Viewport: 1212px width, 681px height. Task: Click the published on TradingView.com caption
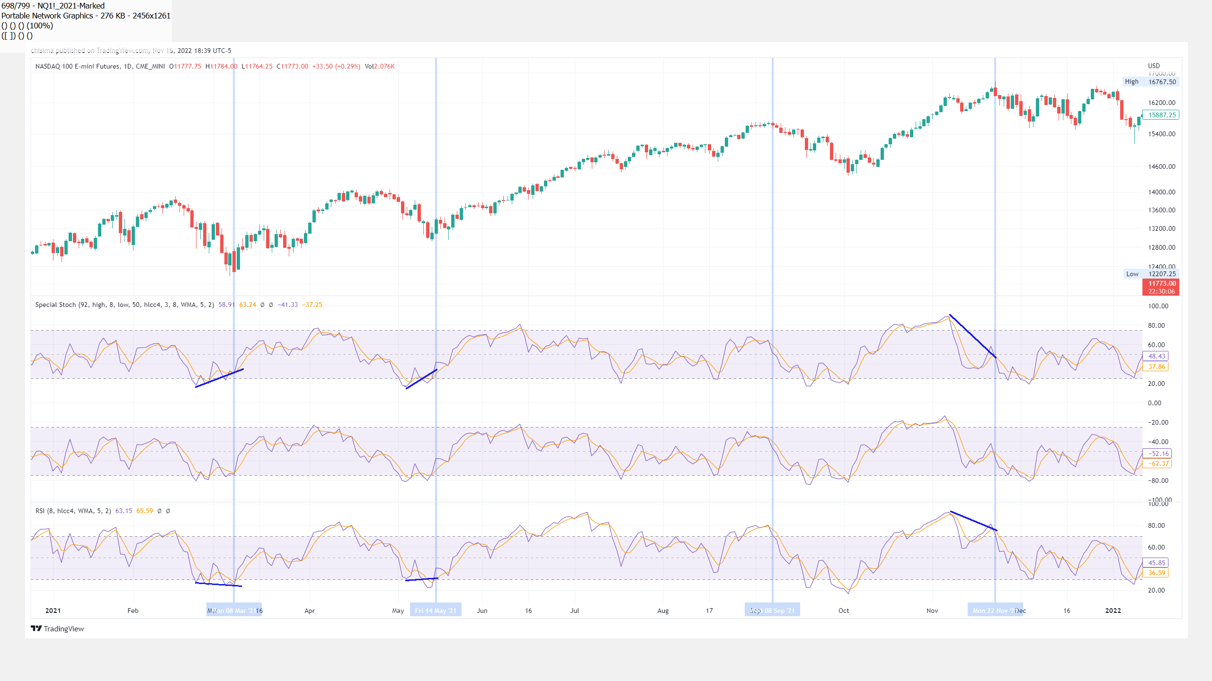pyautogui.click(x=131, y=51)
